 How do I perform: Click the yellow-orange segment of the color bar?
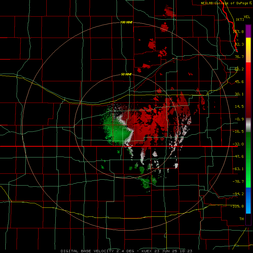click(248, 50)
